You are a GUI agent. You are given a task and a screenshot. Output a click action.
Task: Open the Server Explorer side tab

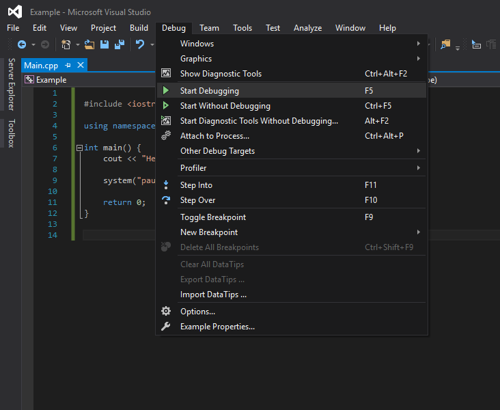[x=11, y=84]
